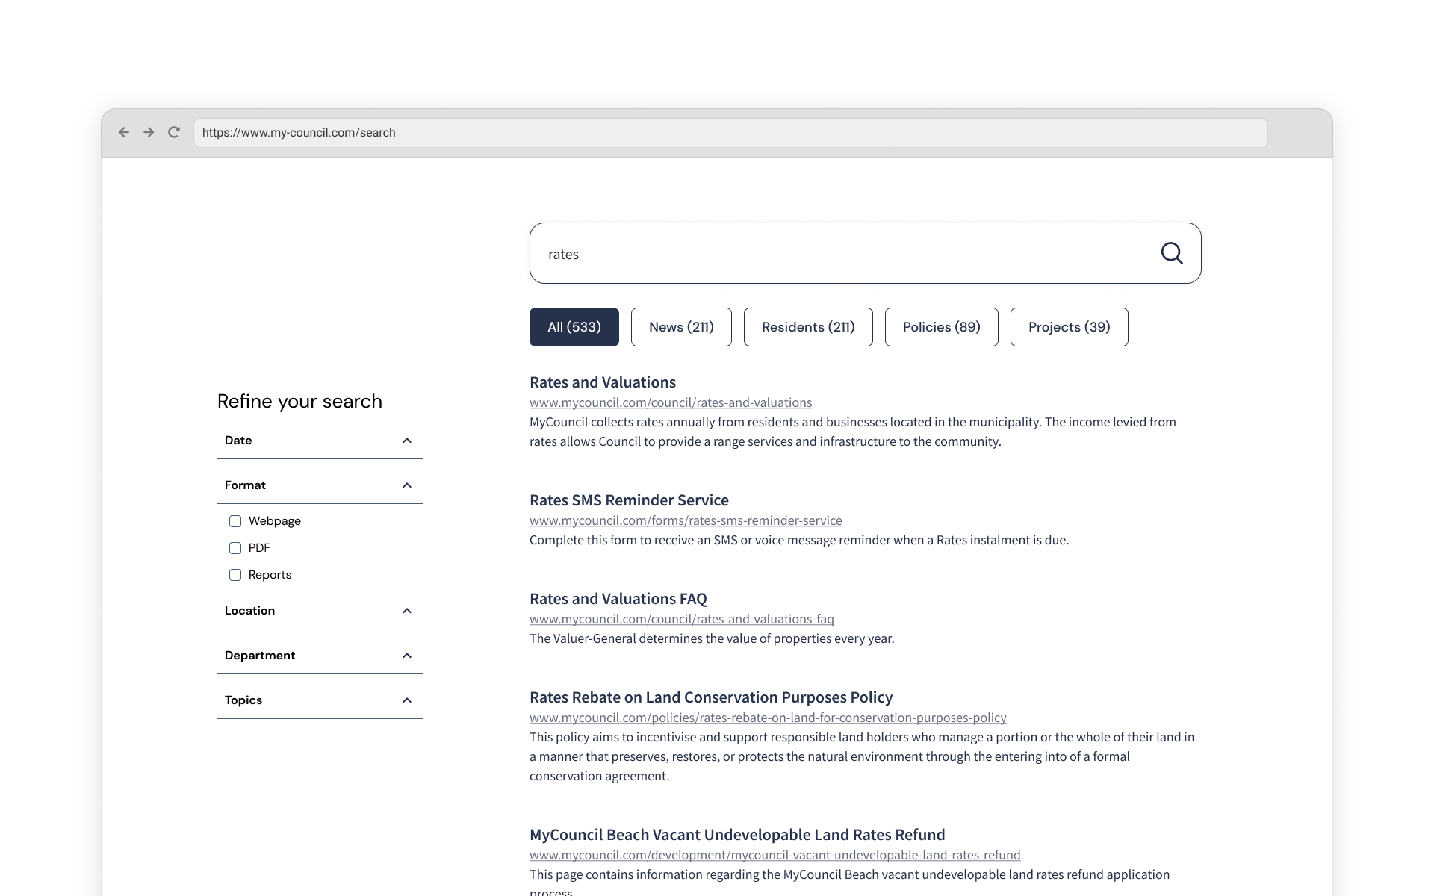Click the 'Date' filter label
This screenshot has height=896, width=1434.
point(238,441)
